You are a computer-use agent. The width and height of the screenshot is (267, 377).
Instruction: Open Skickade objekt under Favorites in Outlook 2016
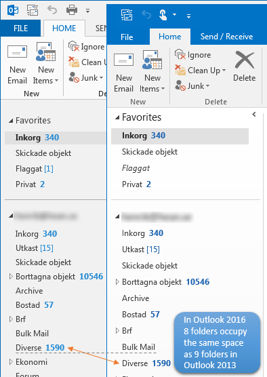150,152
